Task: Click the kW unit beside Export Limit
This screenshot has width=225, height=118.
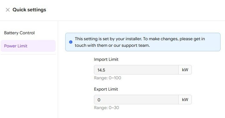Action: 185,100
